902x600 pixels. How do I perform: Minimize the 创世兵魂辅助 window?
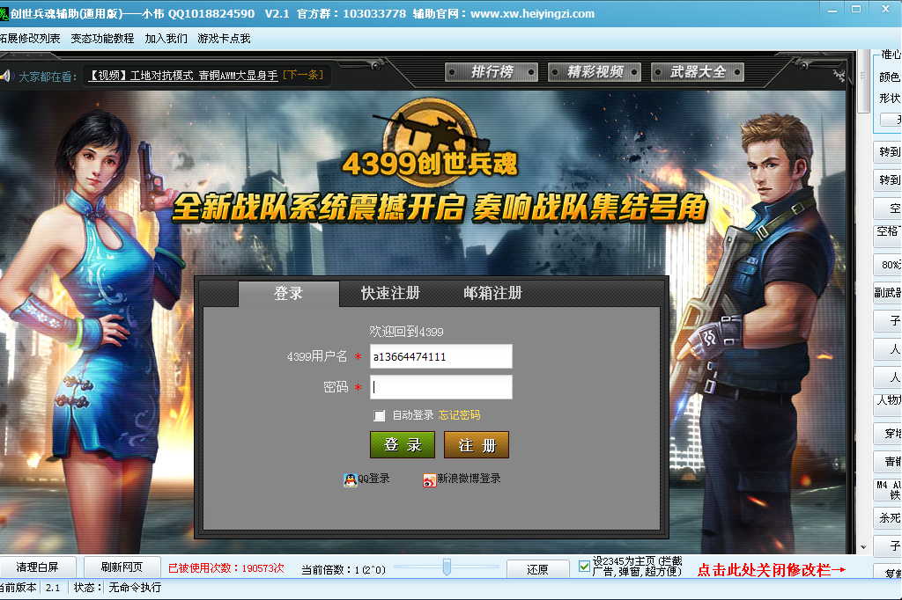tap(832, 10)
